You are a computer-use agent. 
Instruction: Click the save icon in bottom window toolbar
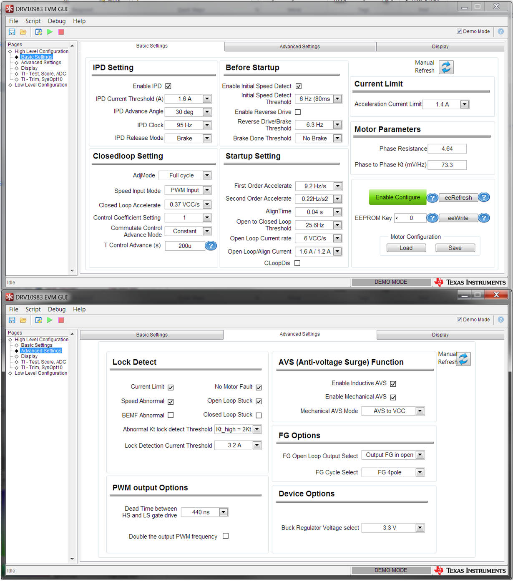12,320
